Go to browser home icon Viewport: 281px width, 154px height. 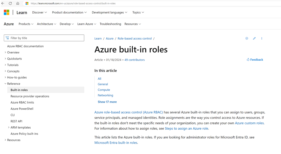click(18, 3)
